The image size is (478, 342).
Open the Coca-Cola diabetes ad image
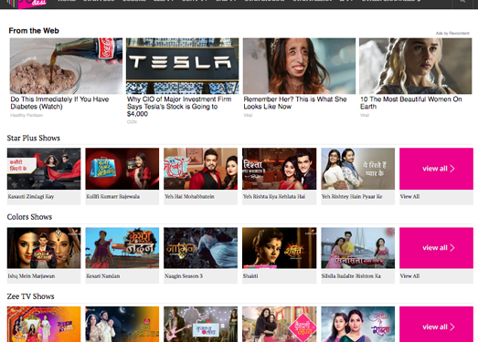click(x=66, y=66)
